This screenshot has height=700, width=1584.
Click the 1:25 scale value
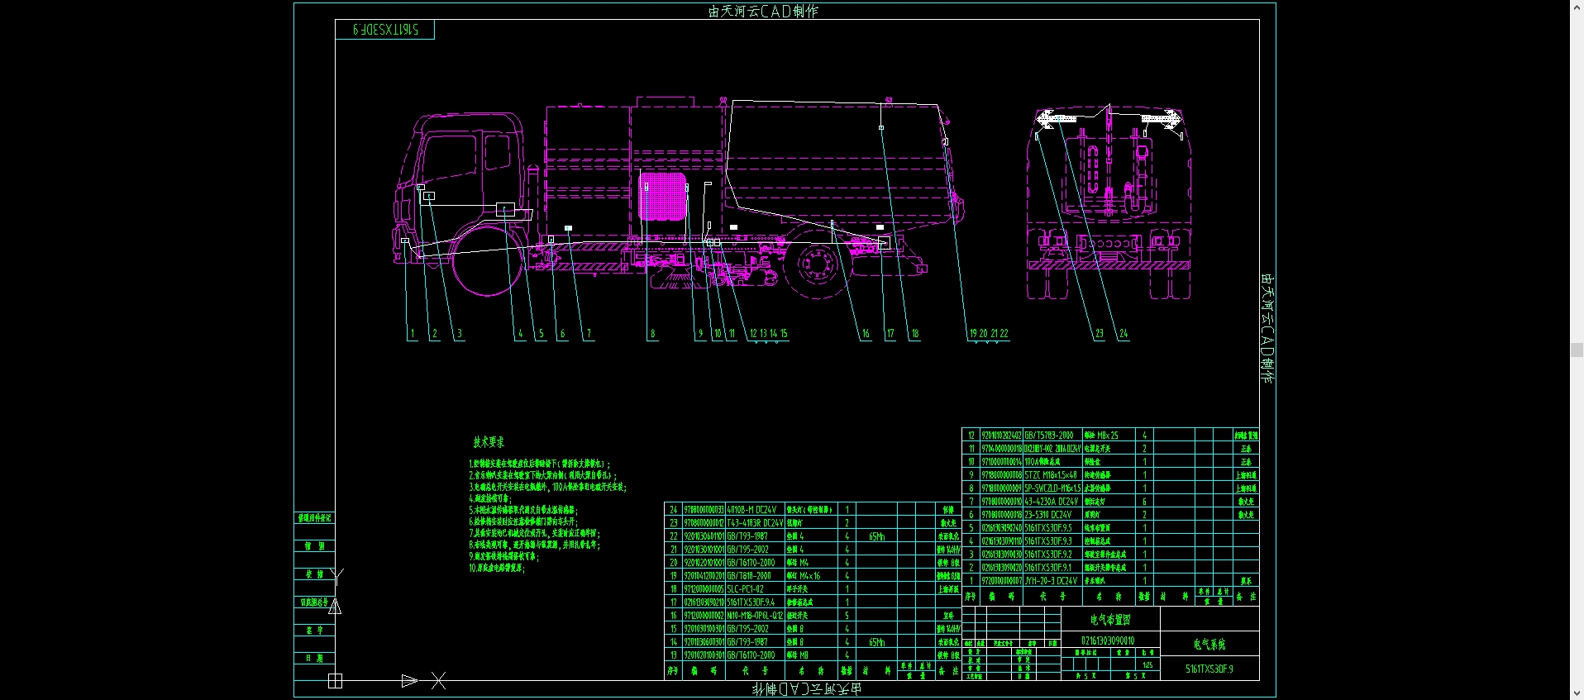(x=1147, y=664)
